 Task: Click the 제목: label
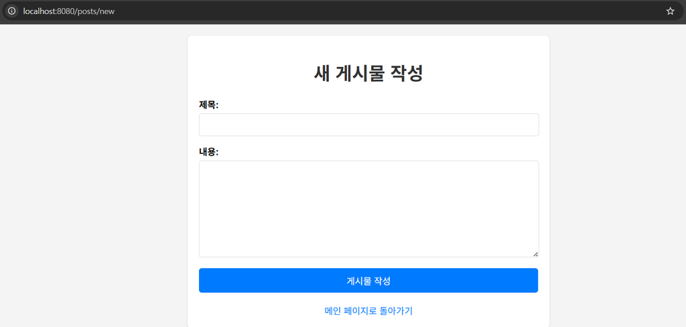(x=209, y=105)
